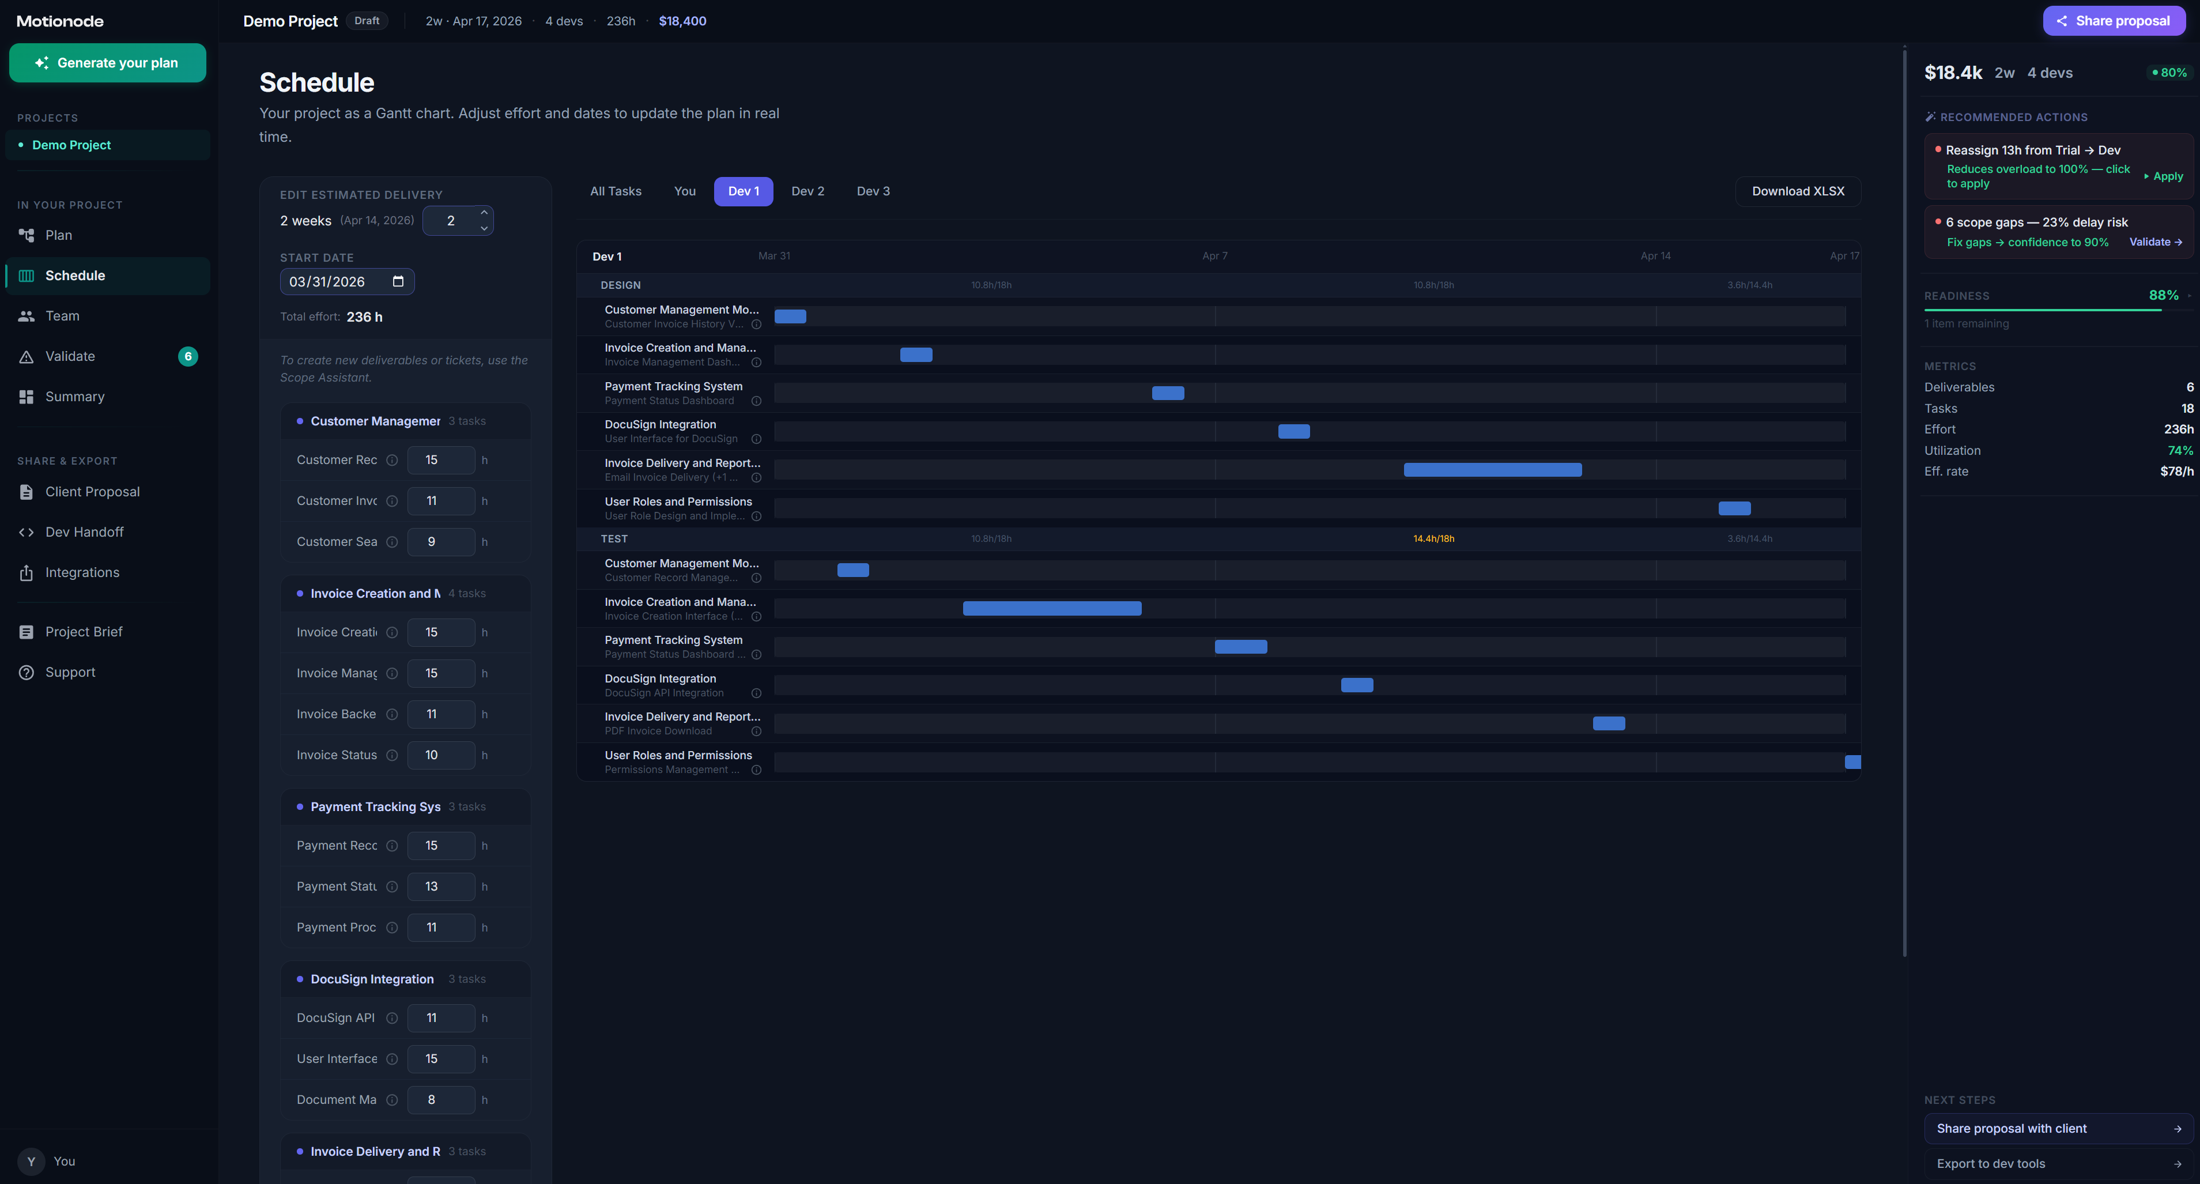Viewport: 2200px width, 1184px height.
Task: Switch to the All Tasks tab
Action: [615, 191]
